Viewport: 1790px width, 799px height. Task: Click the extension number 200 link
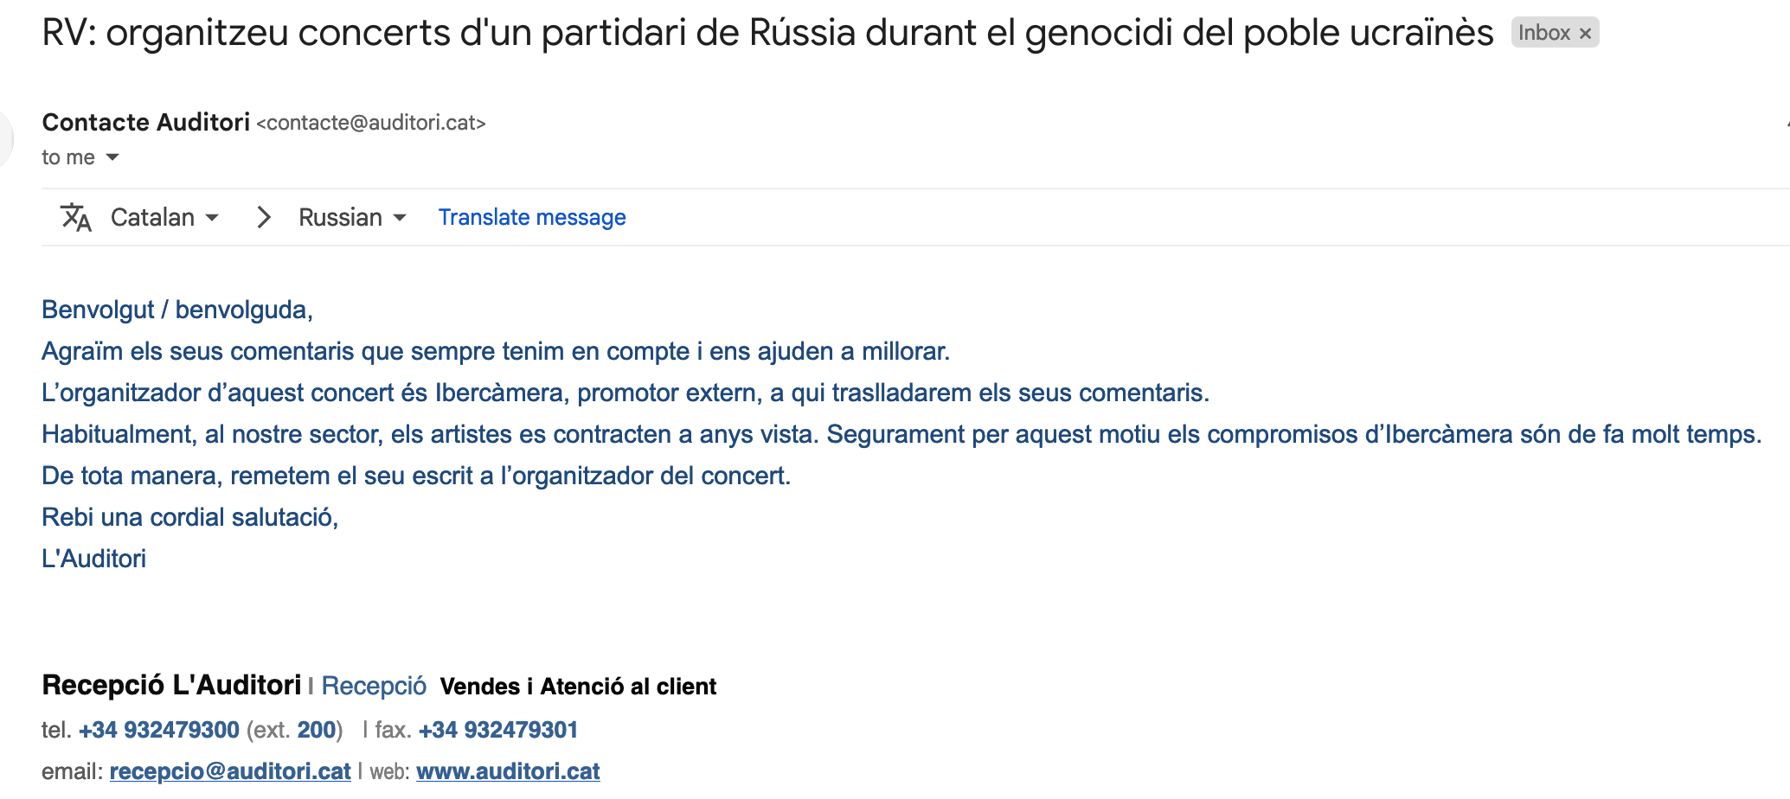(316, 730)
